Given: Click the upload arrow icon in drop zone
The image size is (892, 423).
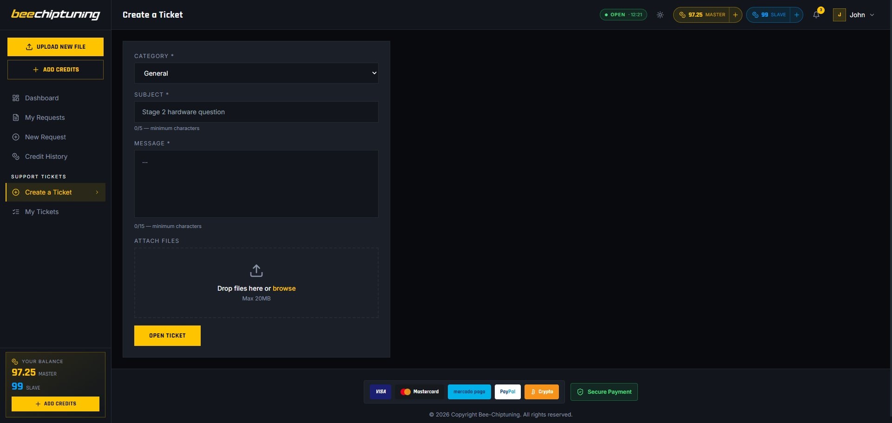Looking at the screenshot, I should 256,270.
